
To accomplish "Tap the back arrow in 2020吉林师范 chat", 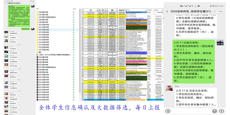I will 167,11.
